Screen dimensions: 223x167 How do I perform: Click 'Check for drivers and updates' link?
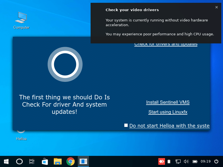(166, 44)
